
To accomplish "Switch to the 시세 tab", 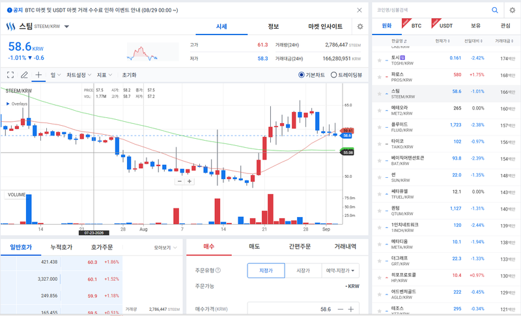I will coord(221,27).
